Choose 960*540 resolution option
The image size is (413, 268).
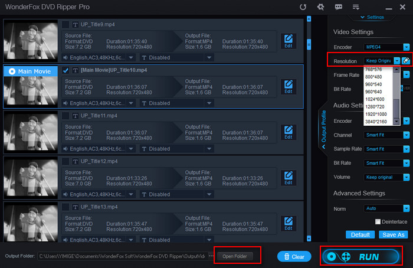(x=378, y=84)
